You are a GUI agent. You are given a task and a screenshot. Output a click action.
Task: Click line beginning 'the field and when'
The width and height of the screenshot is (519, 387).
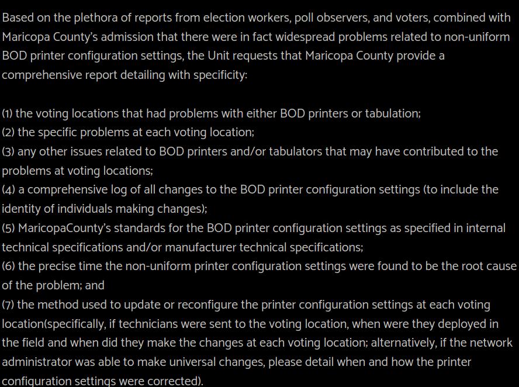click(x=257, y=343)
